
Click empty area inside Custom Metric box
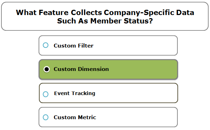click(136, 117)
